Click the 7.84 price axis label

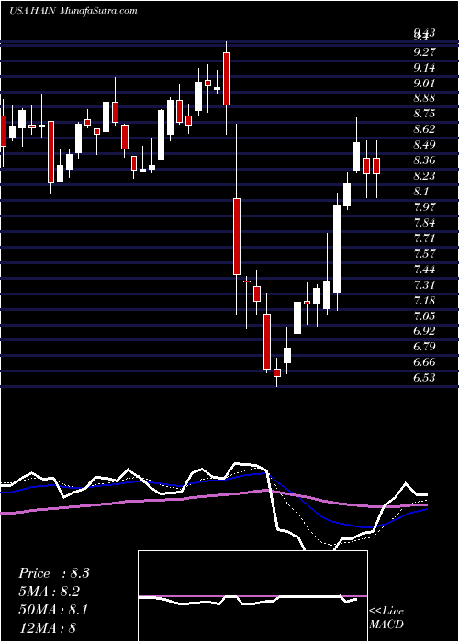(424, 222)
